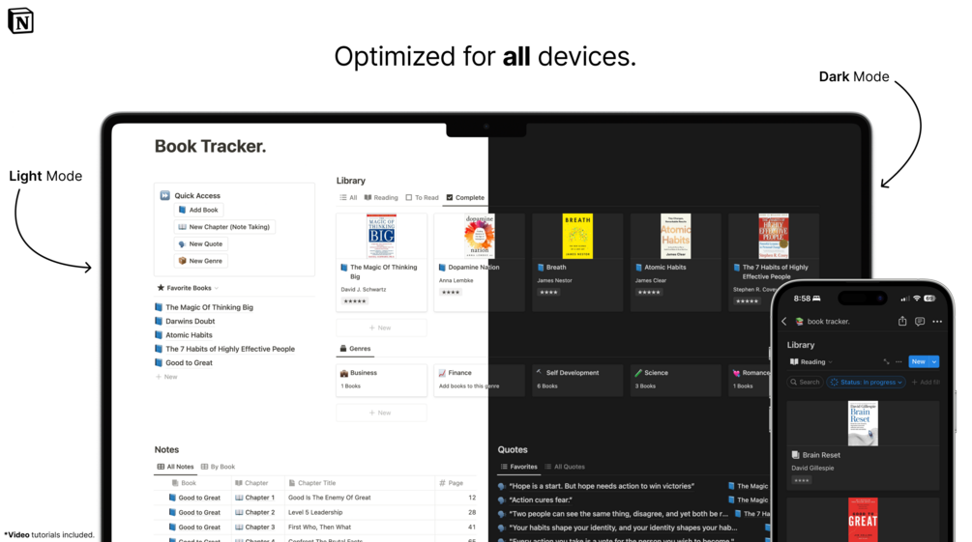Open Chapter 2 note link
Viewport: 972px width, 542px height.
coord(254,512)
